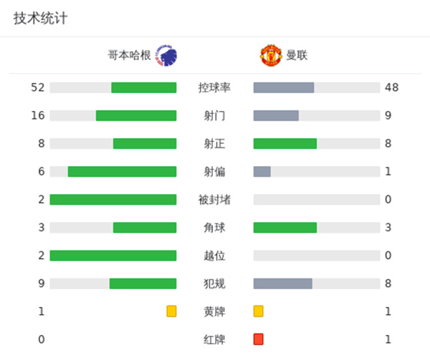Click Manchester United's gray 犯规 bar
This screenshot has height=355, width=430.
pos(283,283)
